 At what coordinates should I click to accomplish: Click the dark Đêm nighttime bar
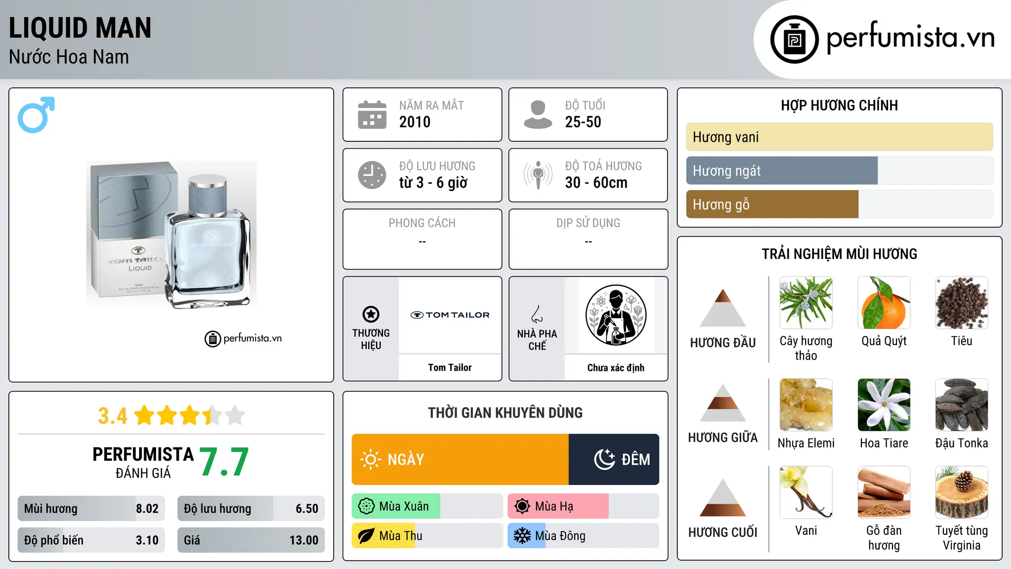614,459
